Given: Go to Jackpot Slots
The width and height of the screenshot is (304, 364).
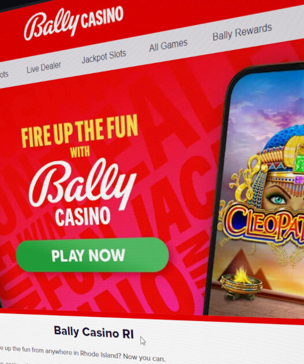Looking at the screenshot, I should (104, 57).
